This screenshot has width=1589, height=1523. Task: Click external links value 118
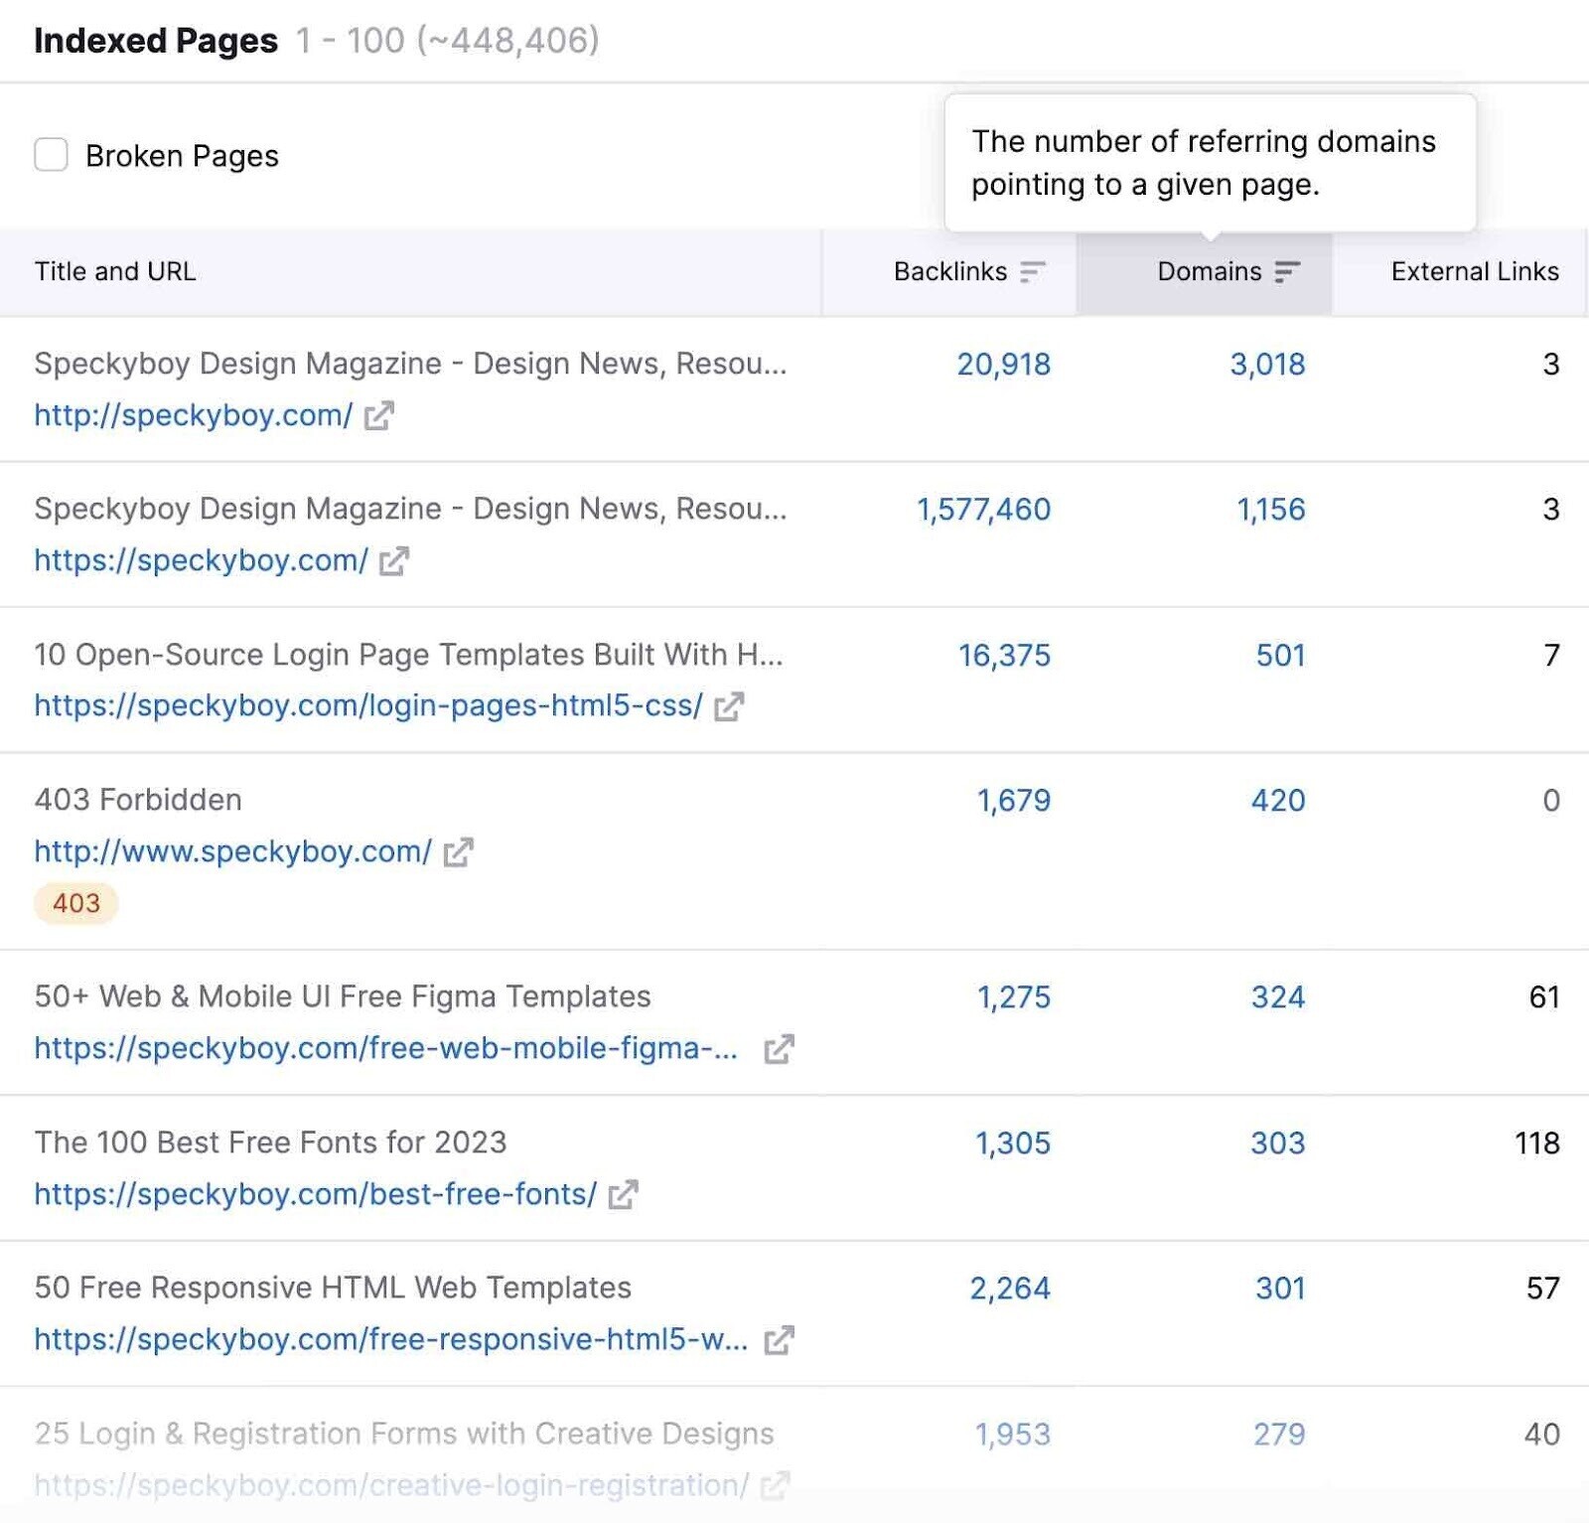[1537, 1143]
